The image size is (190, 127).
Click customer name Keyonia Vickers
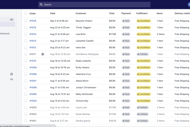tap(84, 21)
